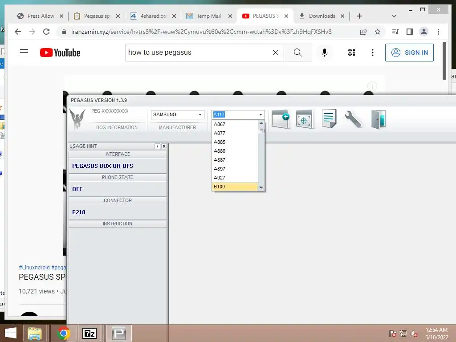Close the 4shared.com tab
Viewport: 456px width, 342px height.
[x=174, y=16]
